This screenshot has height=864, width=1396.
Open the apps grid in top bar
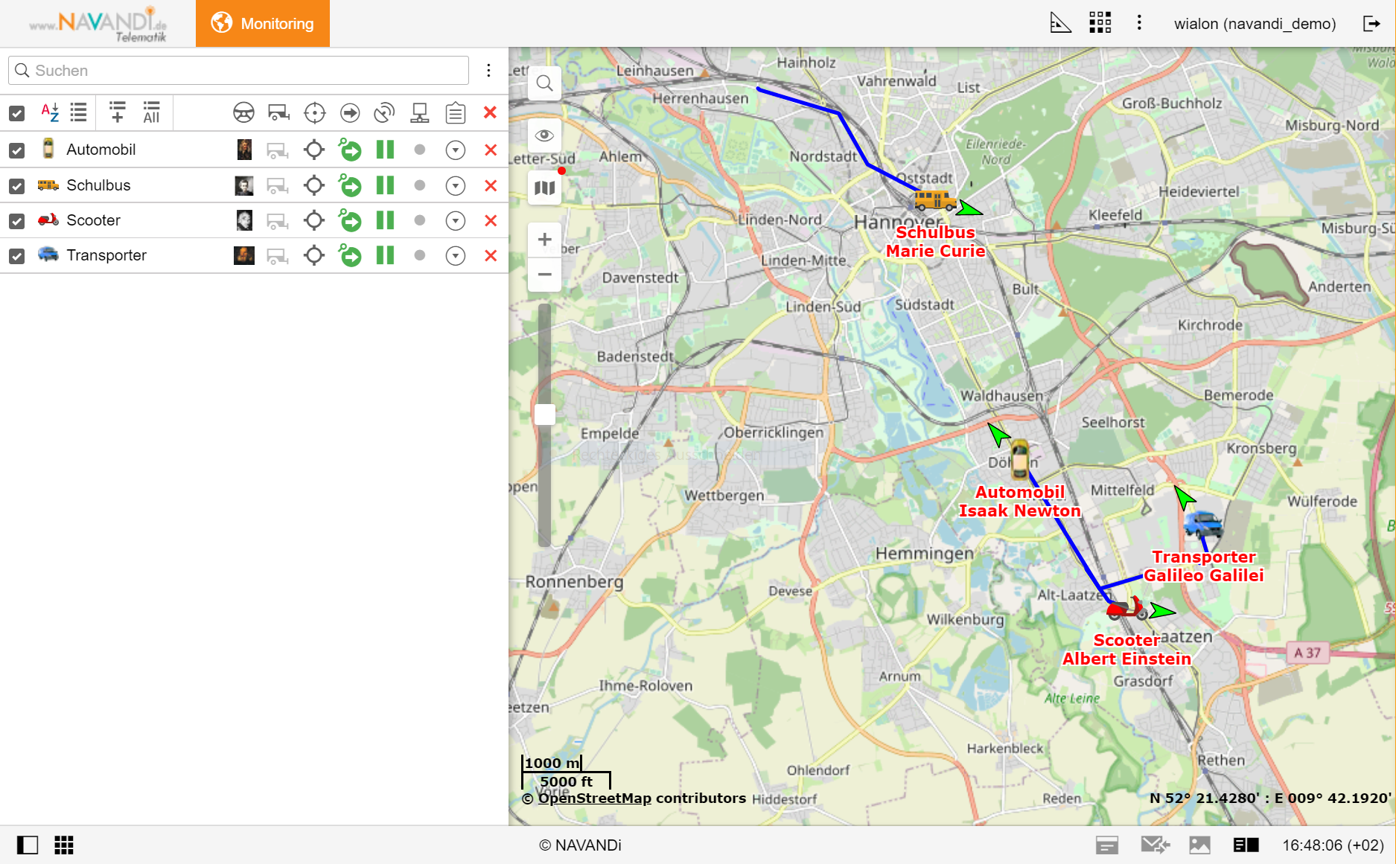point(1100,23)
